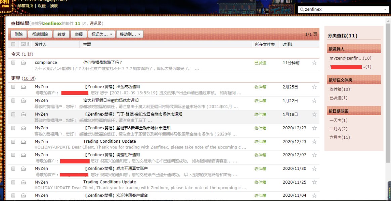Image resolution: width=391 pixels, height=201 pixels.
Task: Check the box for 澳大利亚假日金融市场休市通知
Action: pos(13,101)
